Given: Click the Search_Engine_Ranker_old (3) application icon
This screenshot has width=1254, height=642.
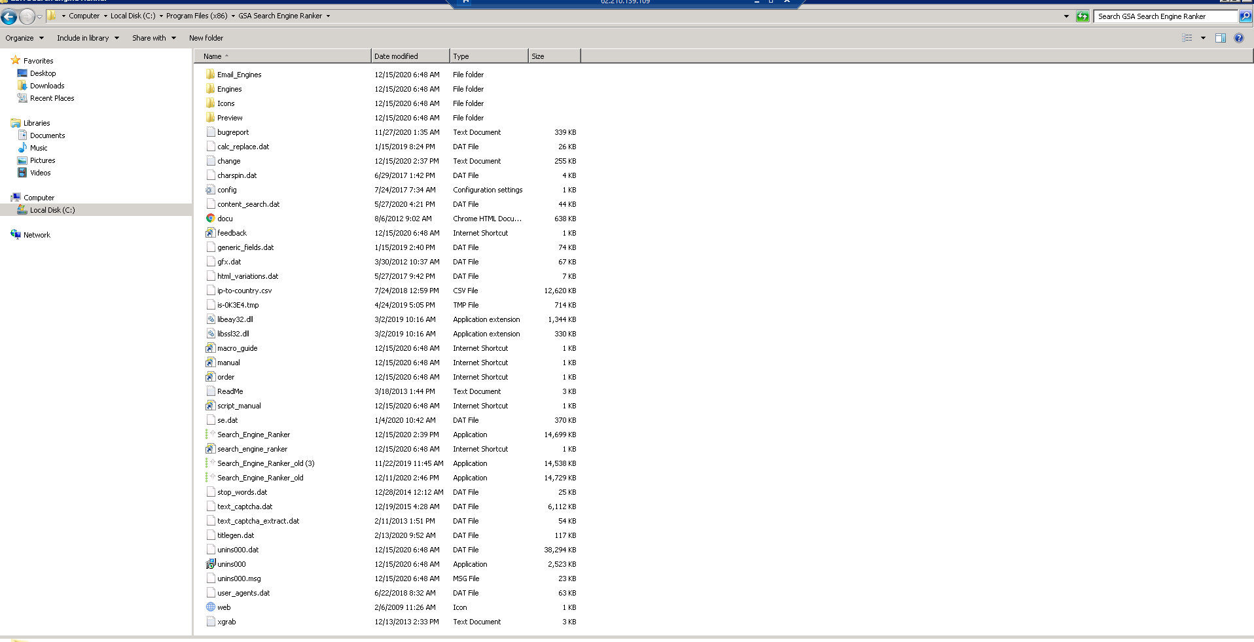Looking at the screenshot, I should 211,463.
